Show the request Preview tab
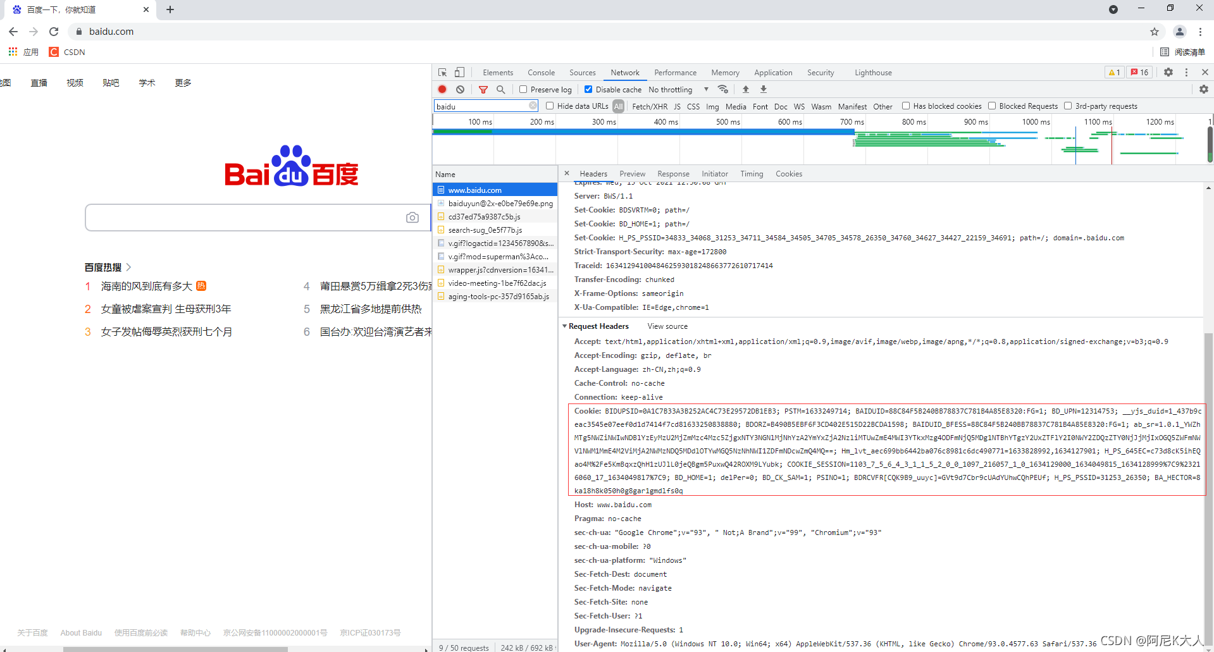 pyautogui.click(x=633, y=174)
